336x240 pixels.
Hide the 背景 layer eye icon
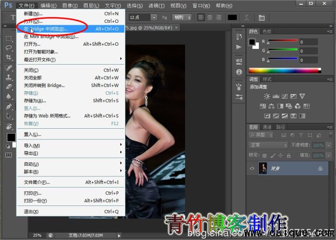click(x=252, y=169)
